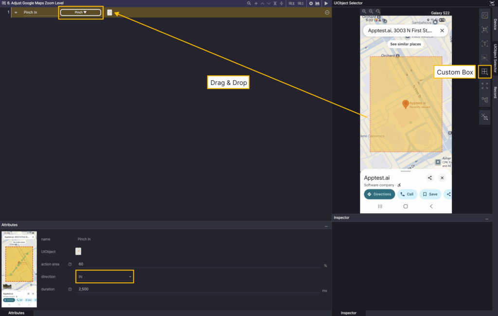Click the refresh screen icon in sidebar
Image resolution: width=498 pixels, height=316 pixels.
[484, 16]
